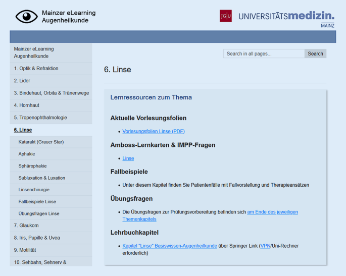Select the 'Aphakie' subpage
Screen dimensions: 346x276
point(51,154)
